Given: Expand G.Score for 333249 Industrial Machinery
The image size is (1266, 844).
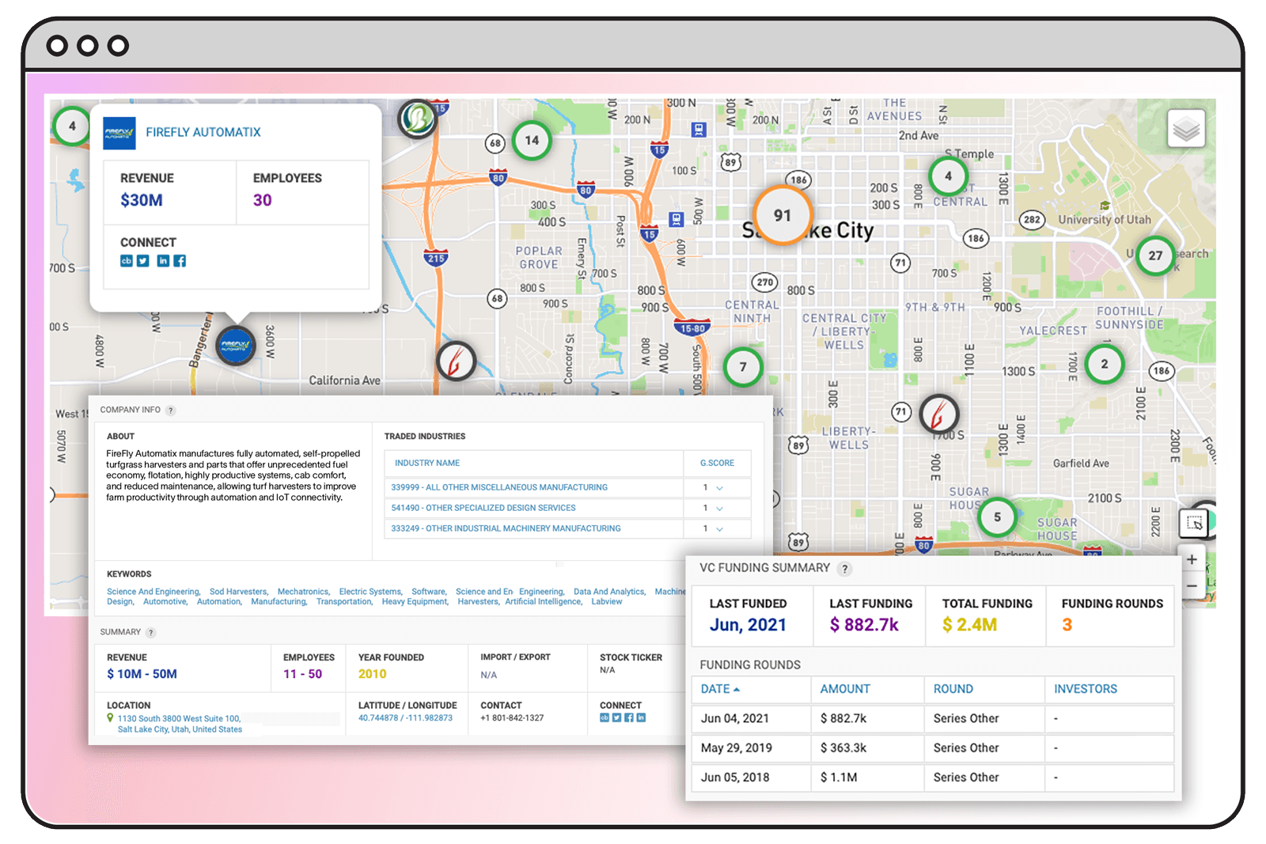Looking at the screenshot, I should point(719,529).
